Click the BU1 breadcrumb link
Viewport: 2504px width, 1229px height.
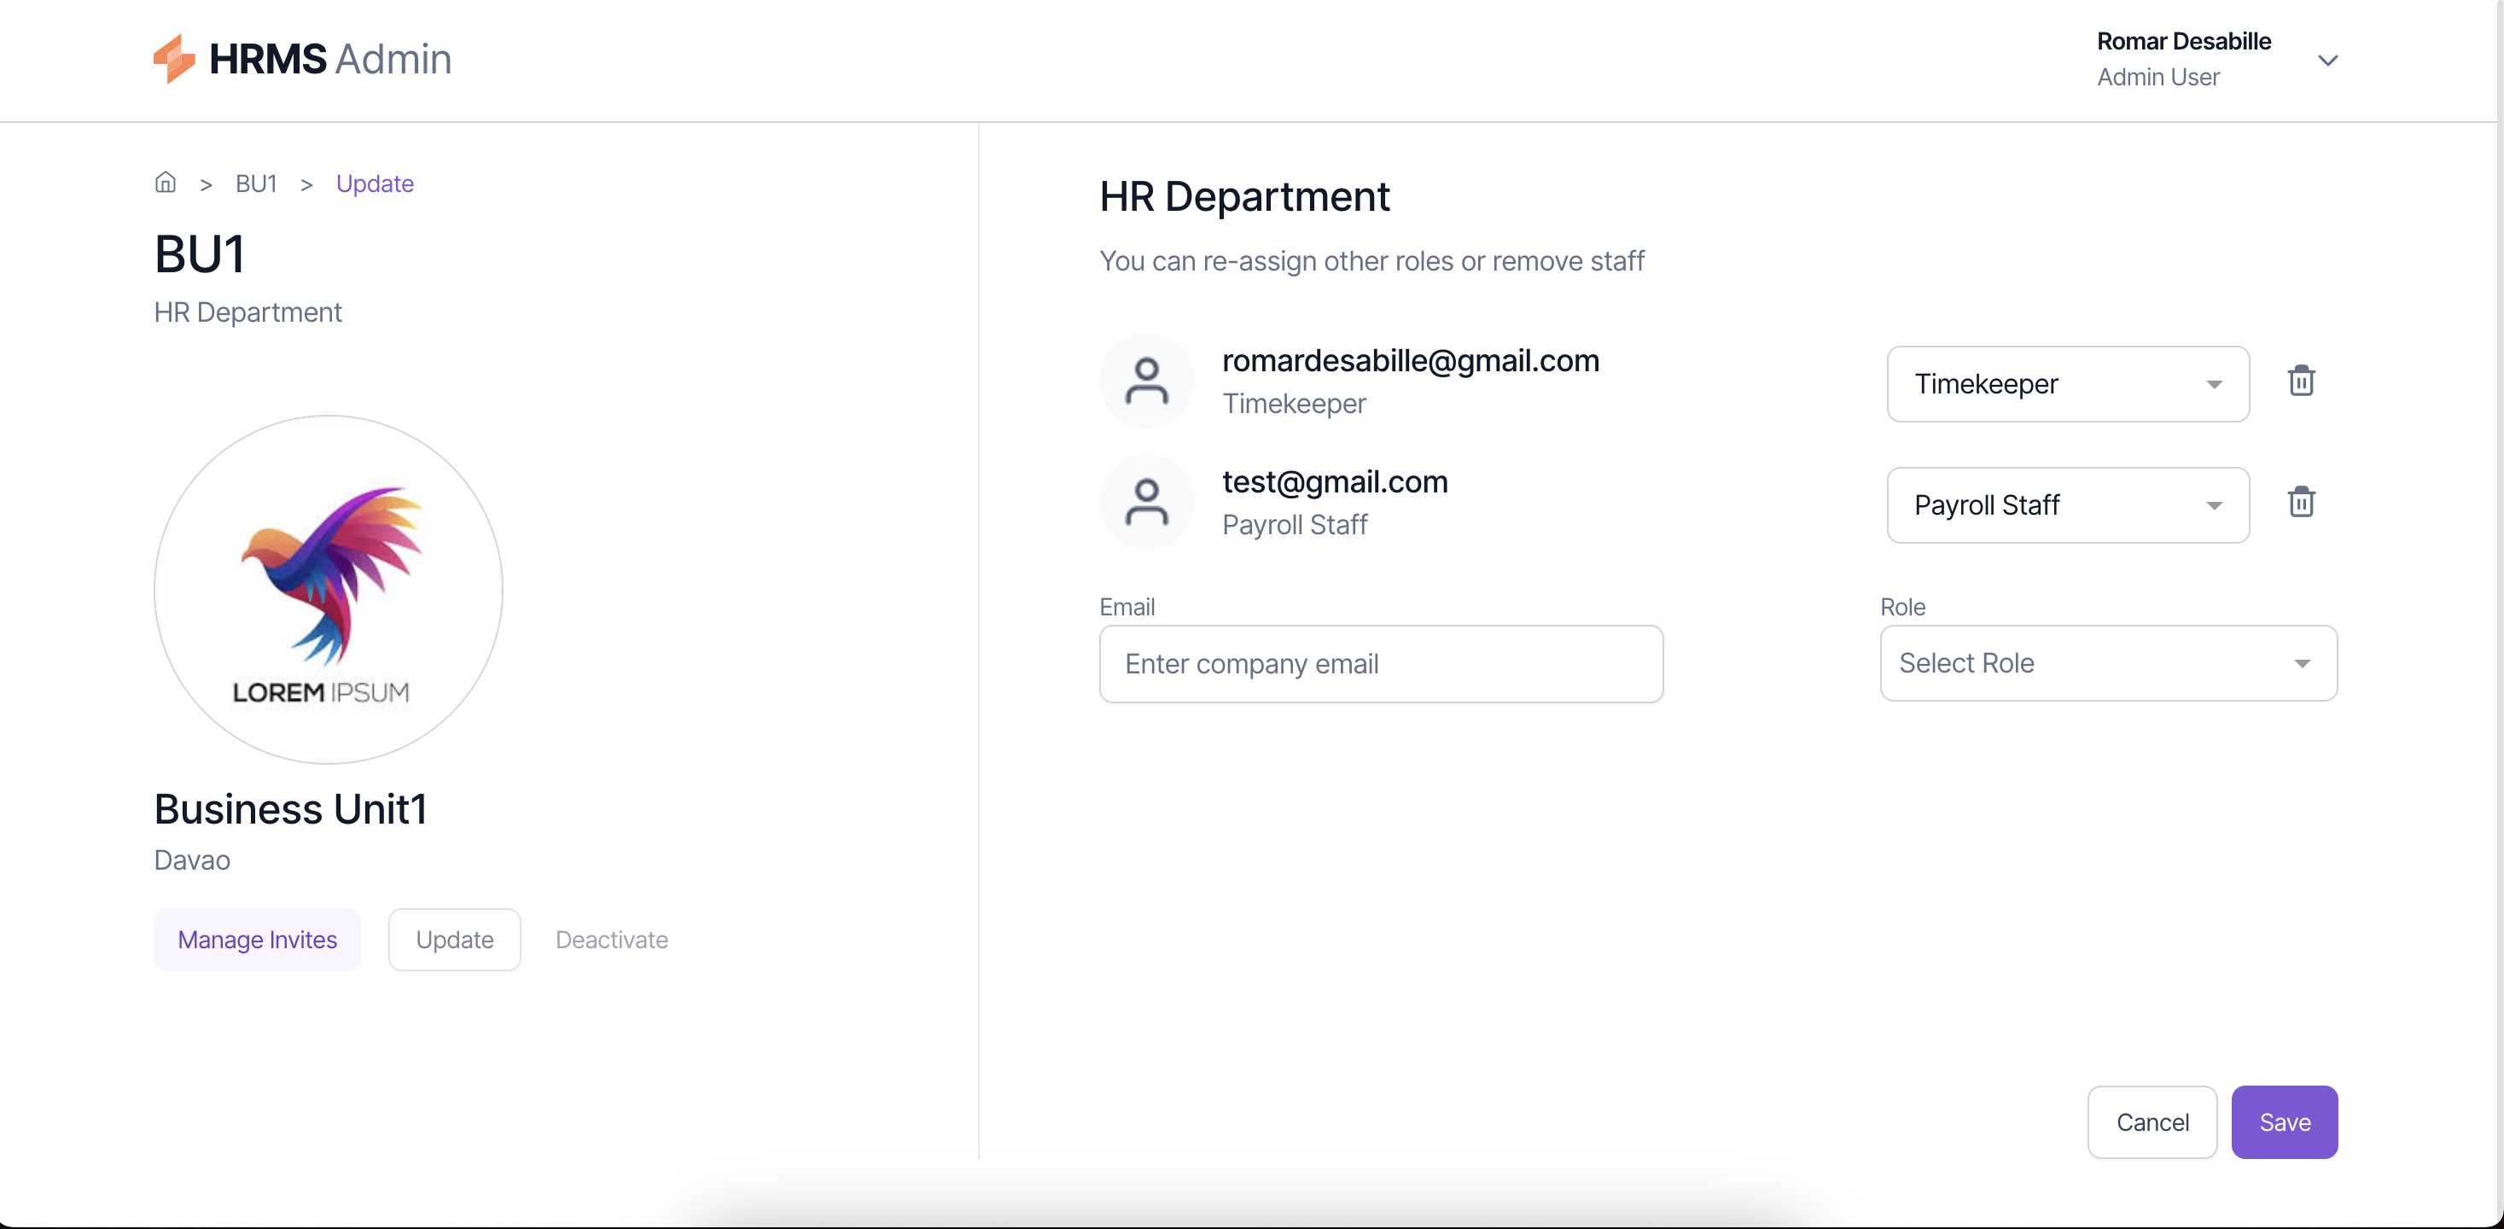257,183
